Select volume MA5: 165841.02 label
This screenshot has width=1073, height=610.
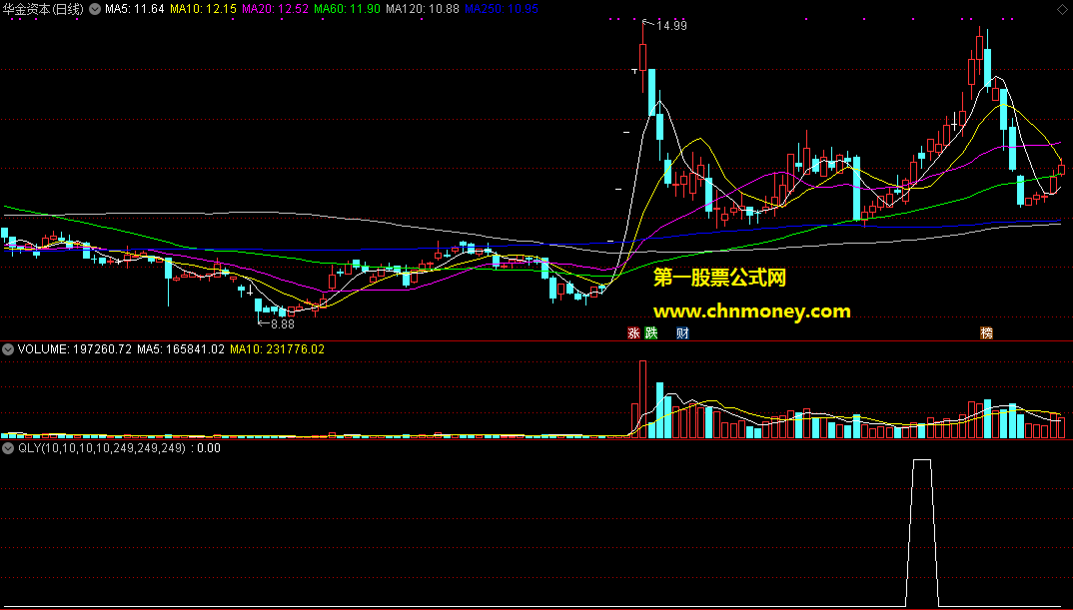(x=181, y=349)
